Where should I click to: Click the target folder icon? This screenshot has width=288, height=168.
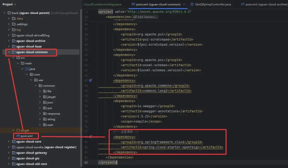point(18,130)
